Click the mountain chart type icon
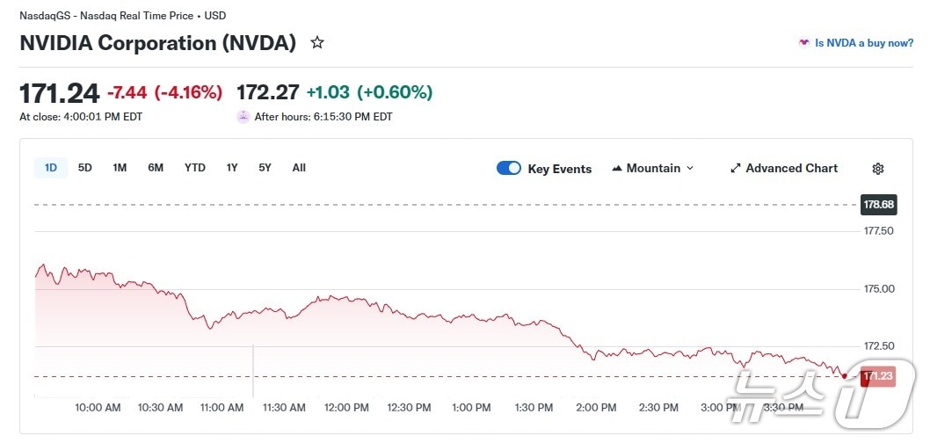 tap(617, 169)
